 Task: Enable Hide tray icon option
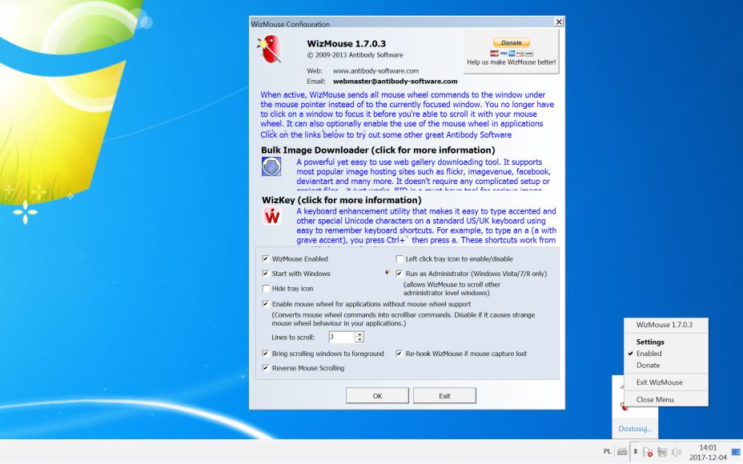click(x=266, y=288)
